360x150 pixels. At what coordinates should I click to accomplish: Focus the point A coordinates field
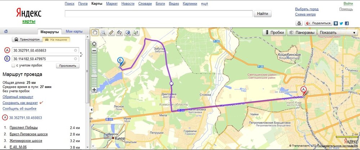(x=45, y=50)
